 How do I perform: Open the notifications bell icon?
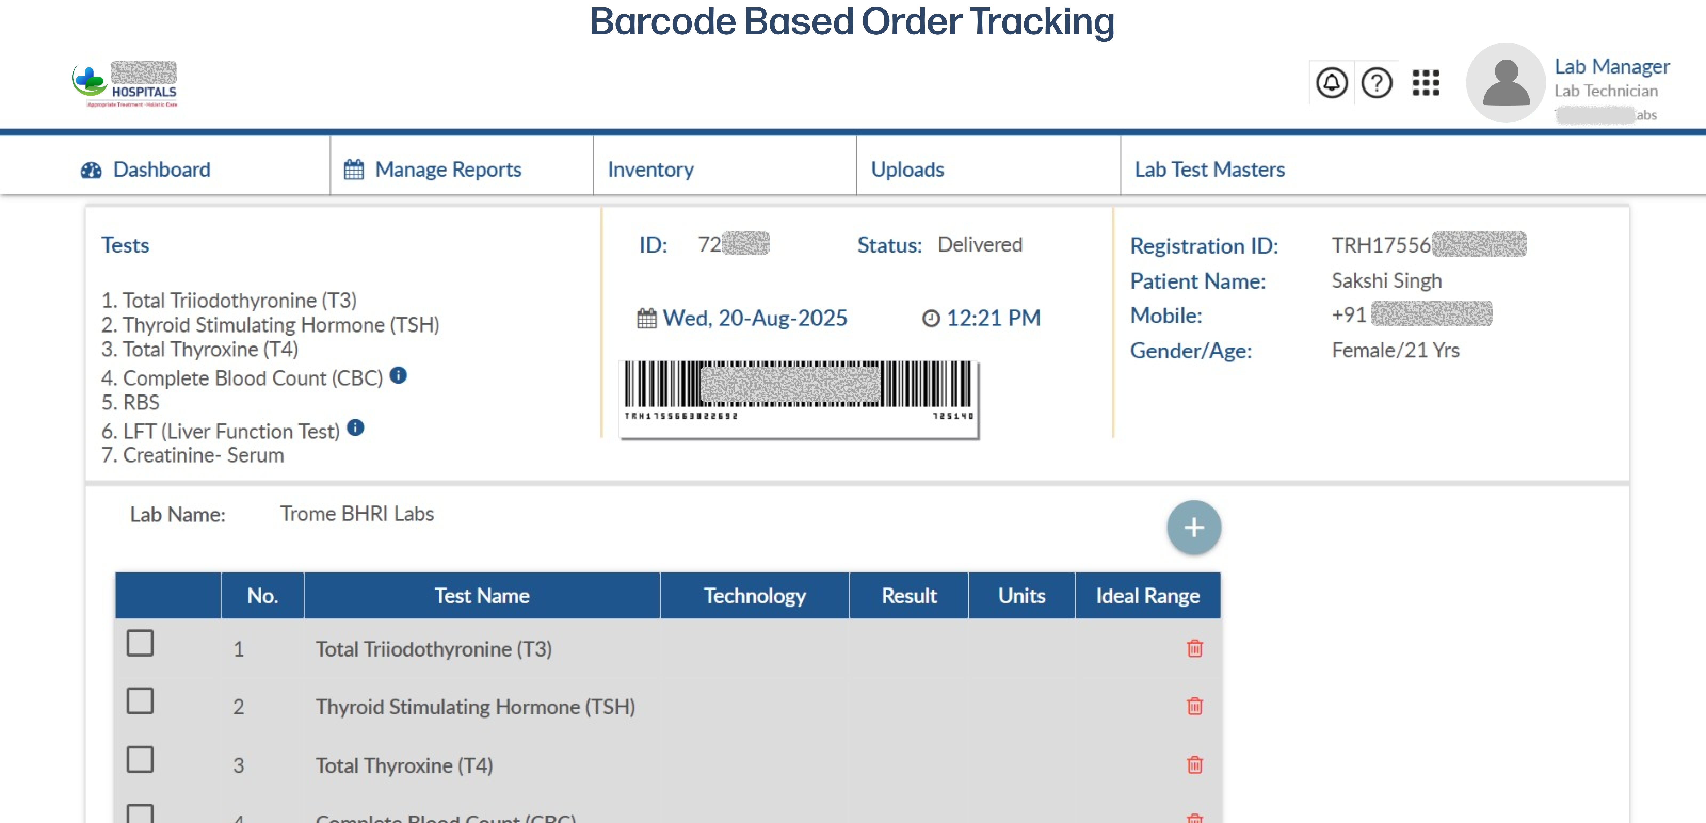1331,83
